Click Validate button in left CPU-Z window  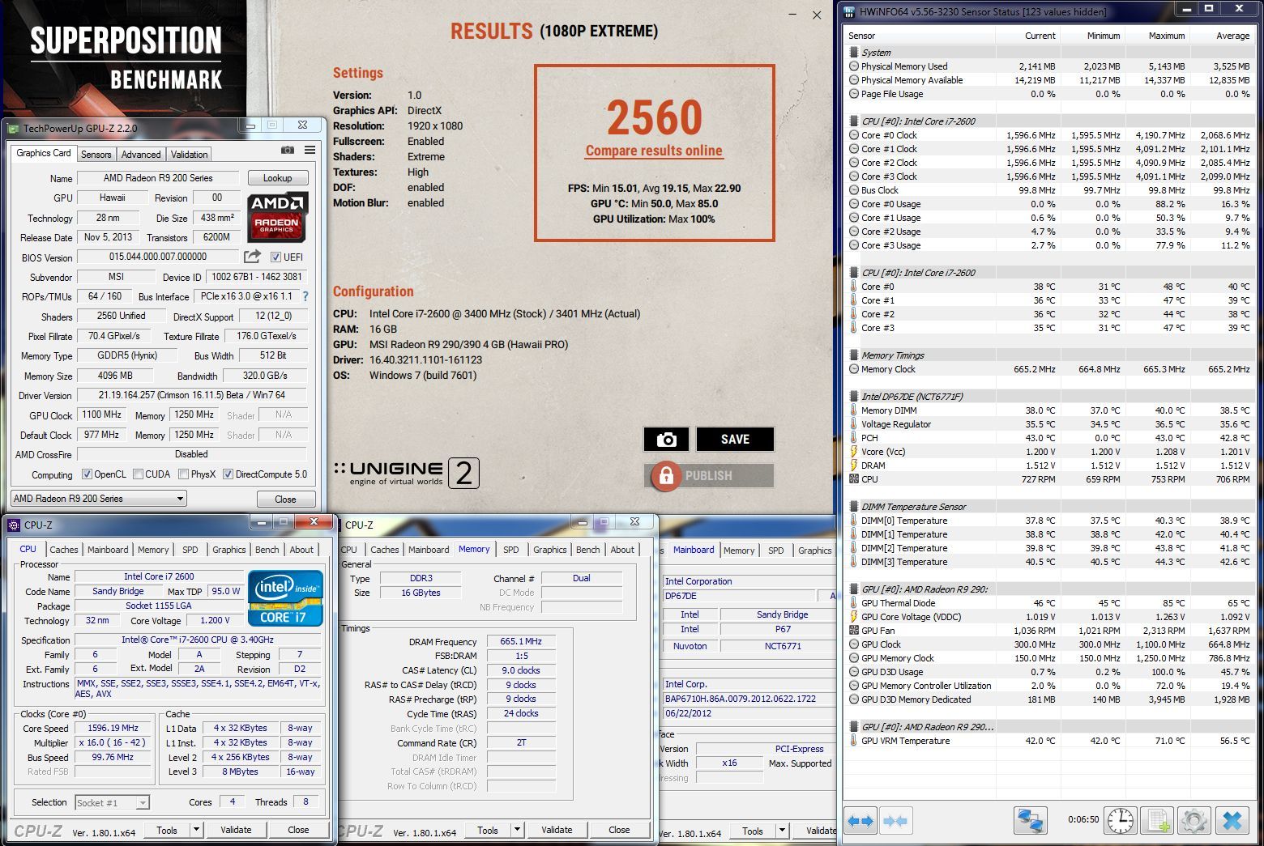[x=236, y=830]
